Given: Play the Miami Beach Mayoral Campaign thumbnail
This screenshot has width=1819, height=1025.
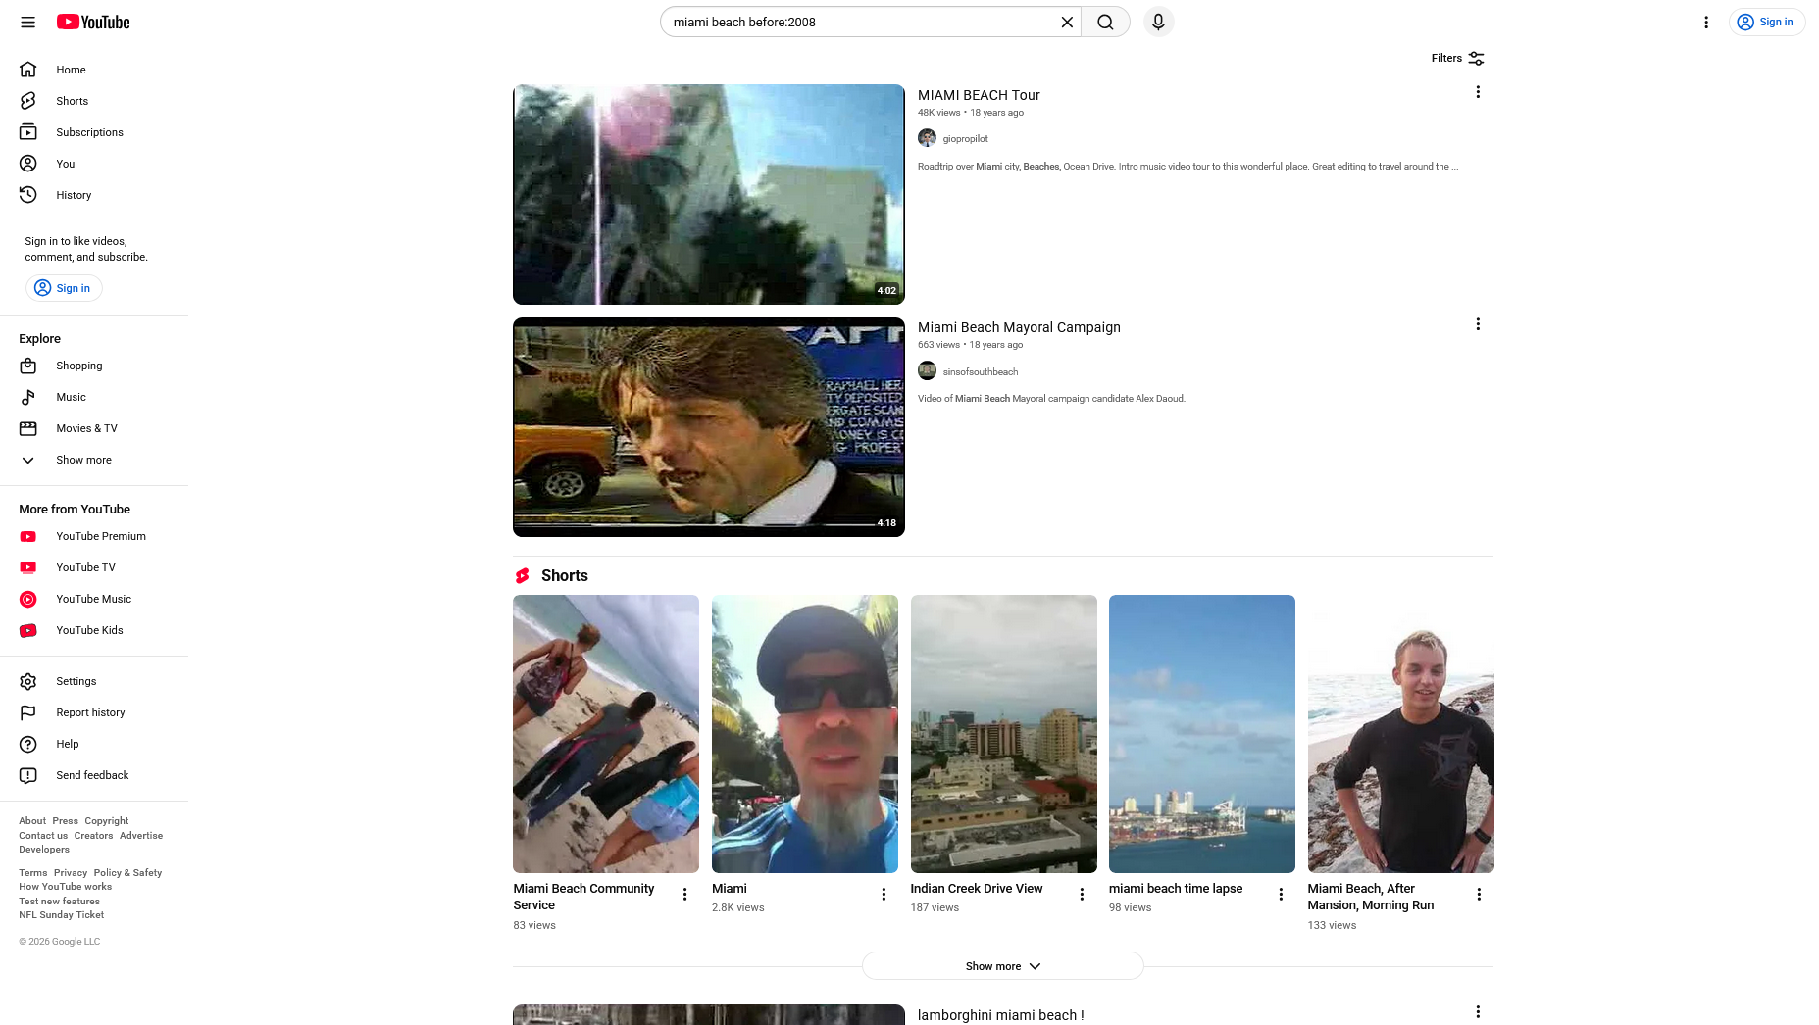Looking at the screenshot, I should (x=708, y=427).
